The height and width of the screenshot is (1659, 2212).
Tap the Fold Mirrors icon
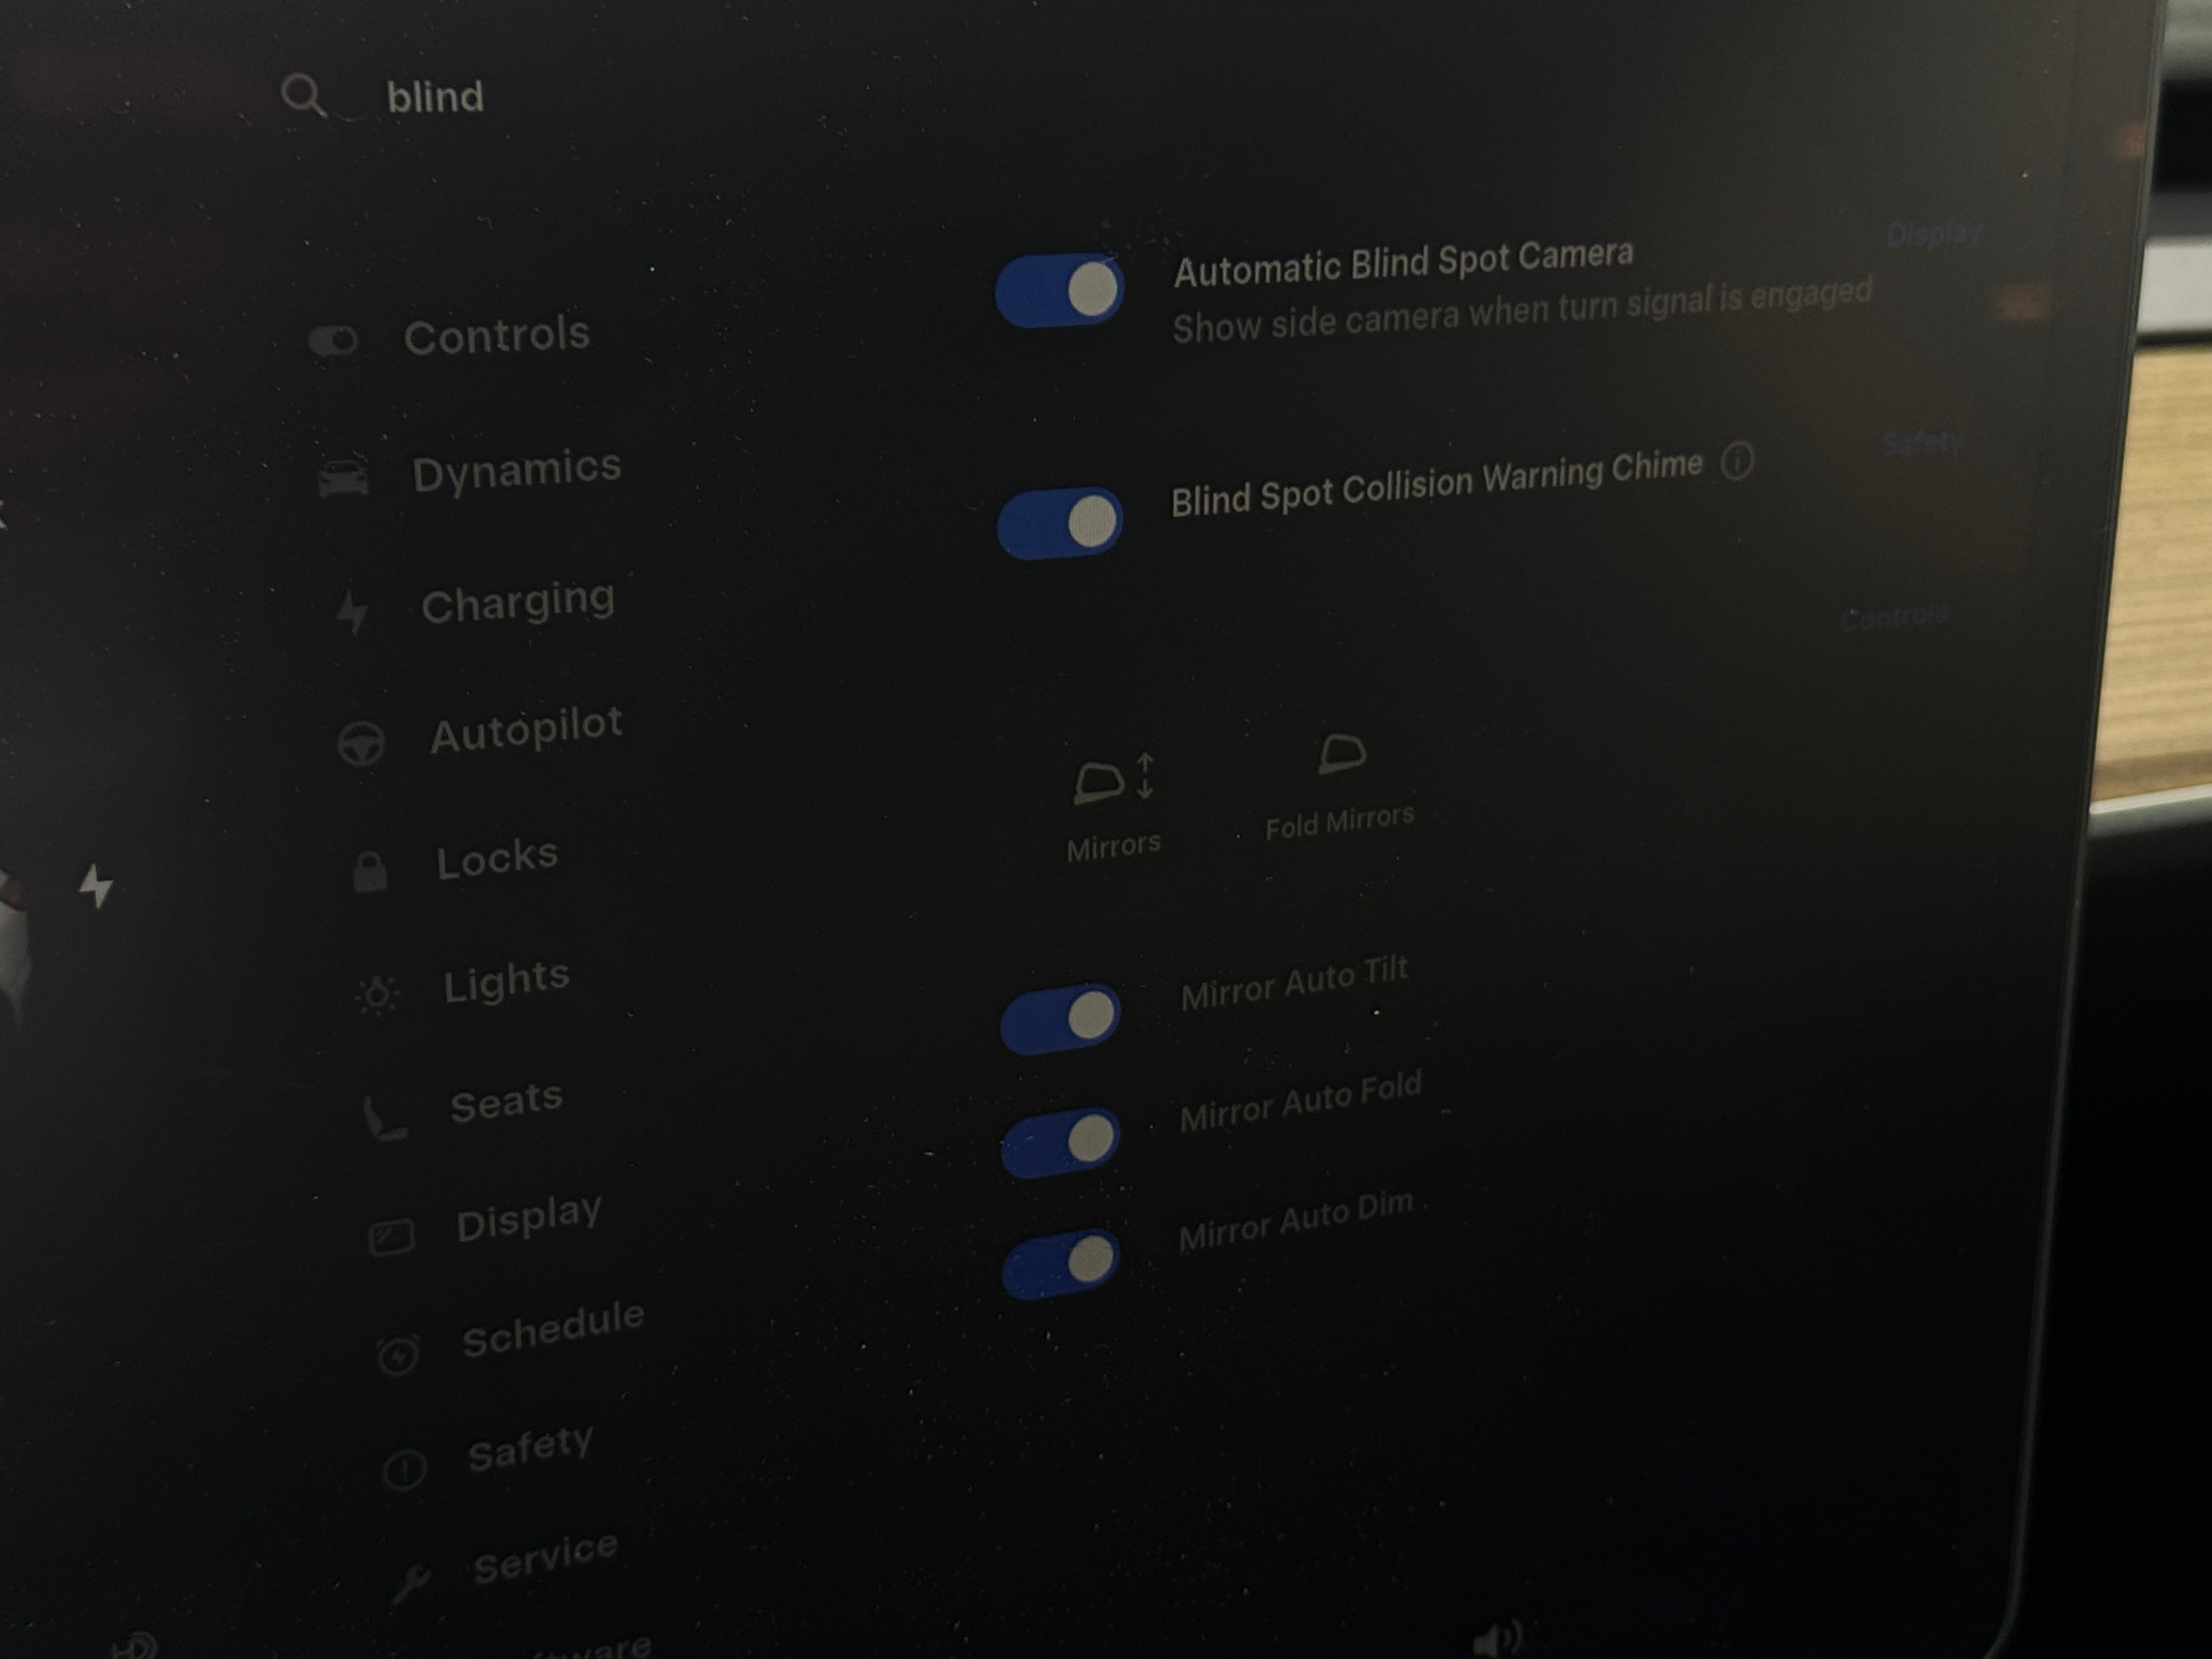[1341, 754]
